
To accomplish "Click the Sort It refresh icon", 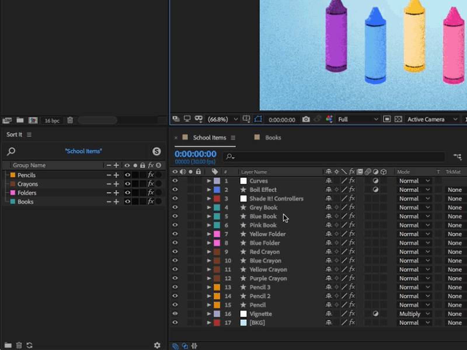I will pos(30,345).
